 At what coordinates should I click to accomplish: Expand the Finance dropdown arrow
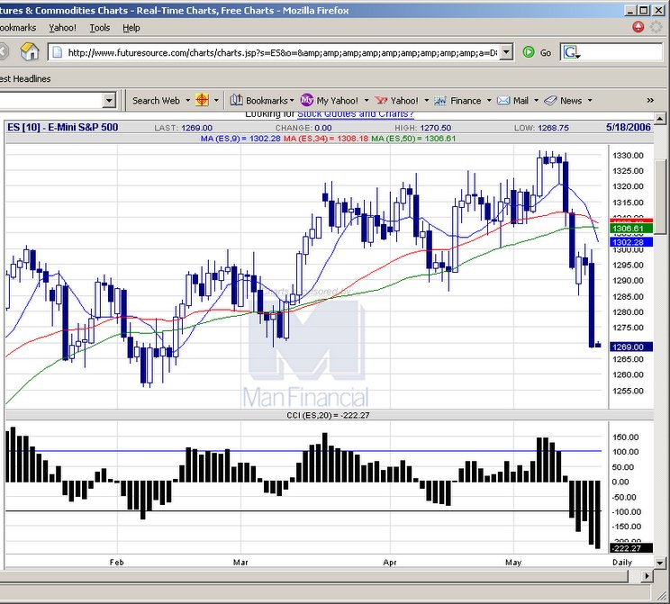[x=489, y=101]
